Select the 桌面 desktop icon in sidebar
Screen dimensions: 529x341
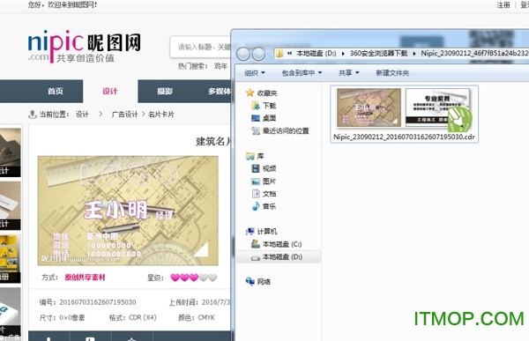[x=256, y=118]
